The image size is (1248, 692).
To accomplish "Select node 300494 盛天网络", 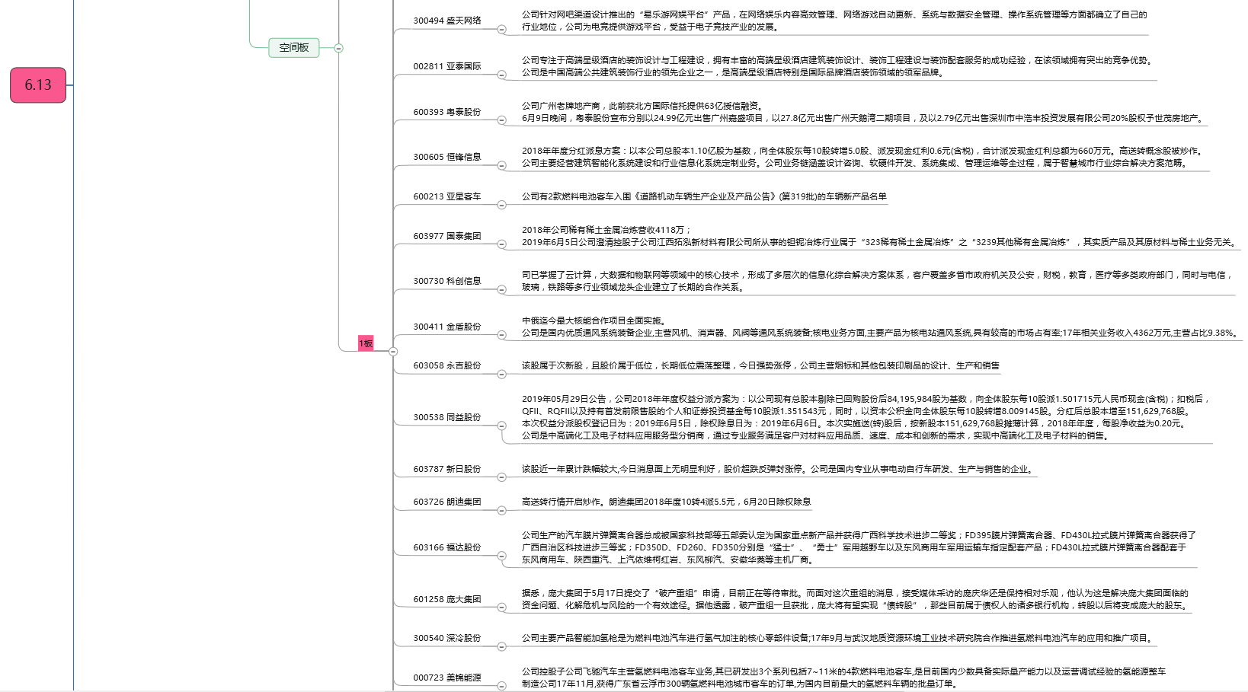I will pyautogui.click(x=447, y=21).
